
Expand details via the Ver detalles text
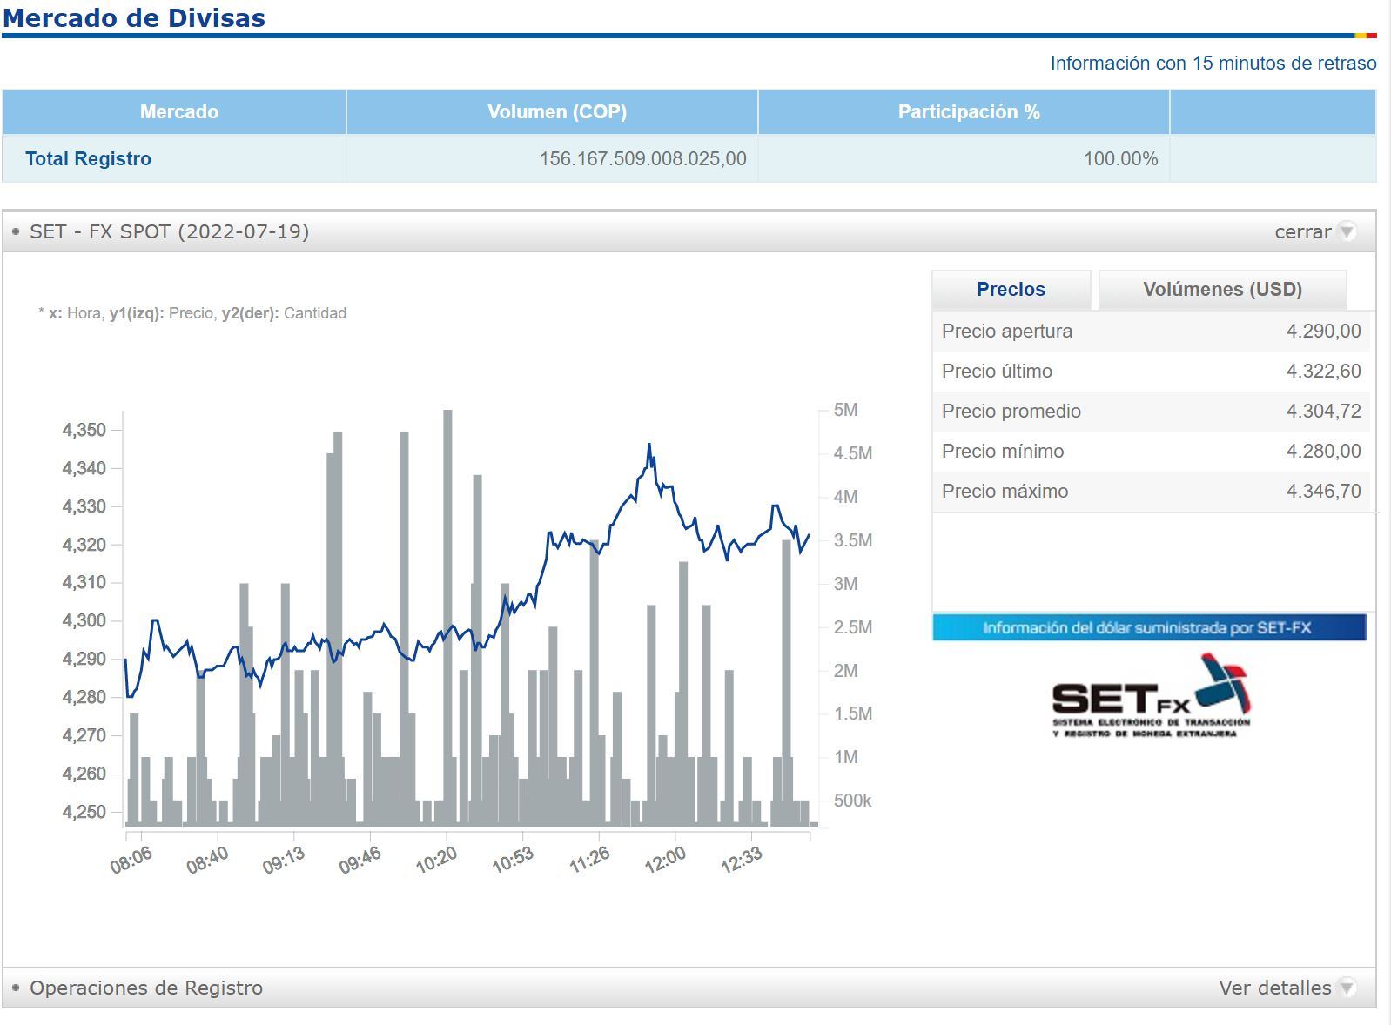tap(1274, 988)
